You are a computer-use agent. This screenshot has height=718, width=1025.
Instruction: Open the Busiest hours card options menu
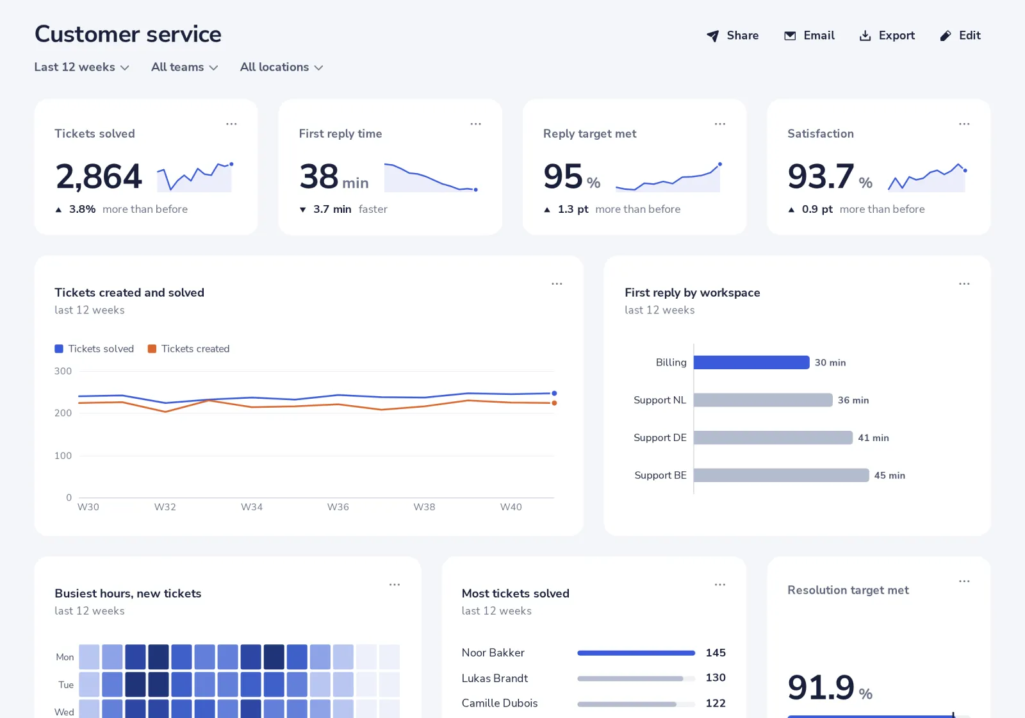395,585
